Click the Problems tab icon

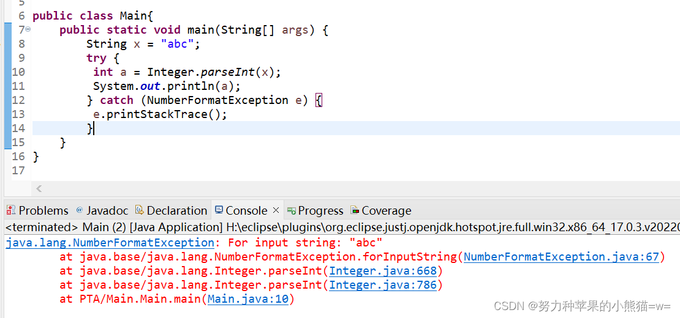[11, 211]
